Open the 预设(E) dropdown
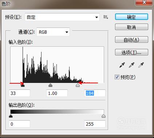 click(62, 17)
